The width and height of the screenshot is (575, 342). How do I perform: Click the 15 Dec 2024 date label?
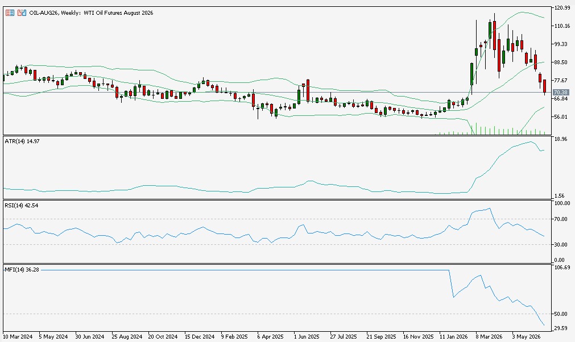click(x=200, y=336)
